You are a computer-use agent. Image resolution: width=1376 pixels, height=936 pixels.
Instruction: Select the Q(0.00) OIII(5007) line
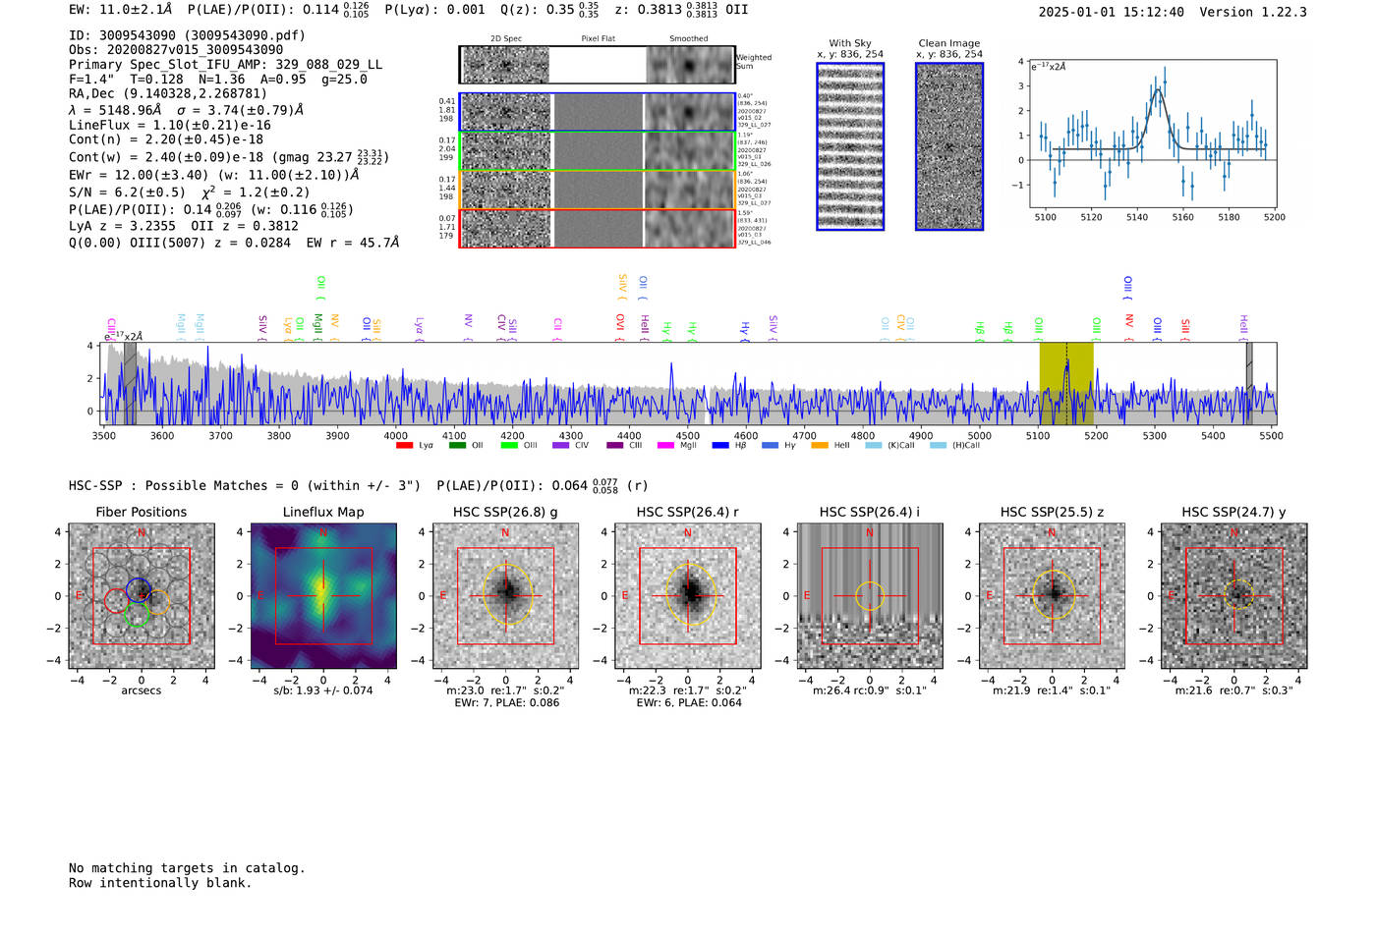[234, 243]
